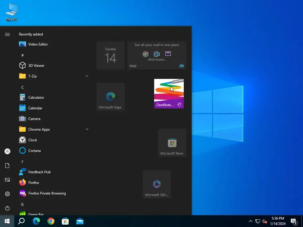
Task: Show hidden system tray icons
Action: point(250,221)
